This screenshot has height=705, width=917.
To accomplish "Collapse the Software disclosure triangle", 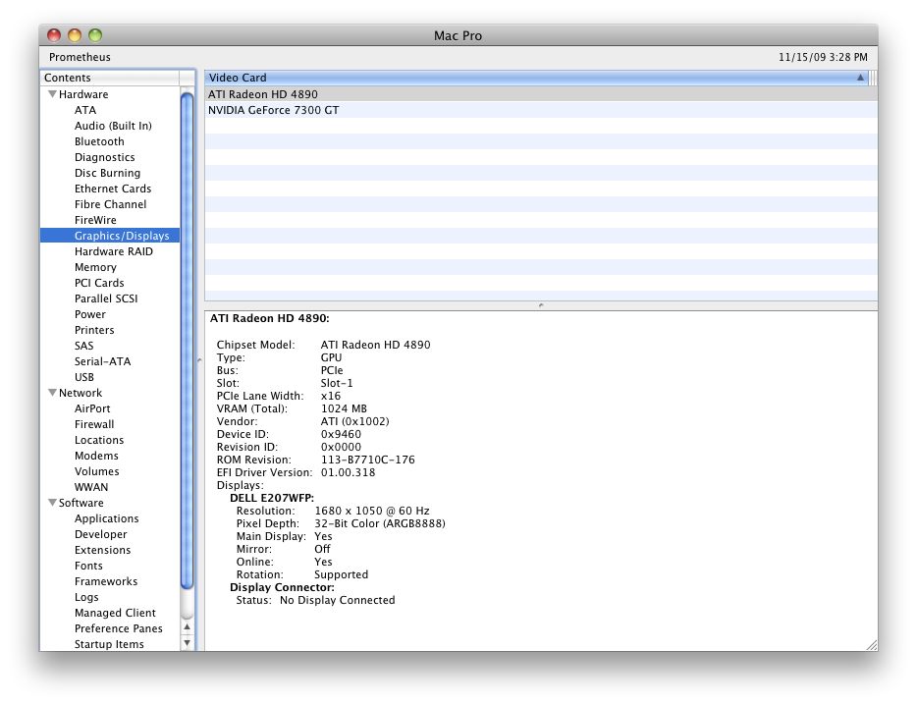I will point(52,503).
